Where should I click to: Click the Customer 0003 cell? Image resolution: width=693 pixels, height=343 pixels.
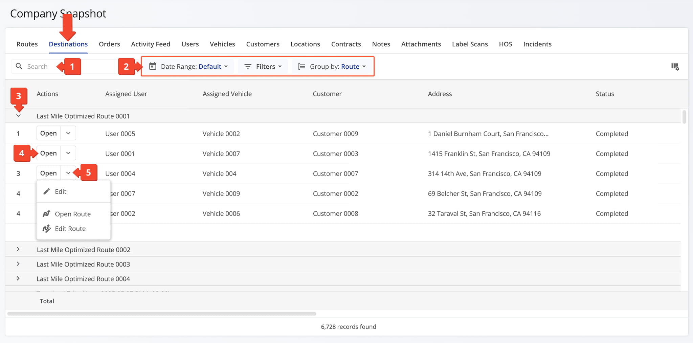pos(335,154)
